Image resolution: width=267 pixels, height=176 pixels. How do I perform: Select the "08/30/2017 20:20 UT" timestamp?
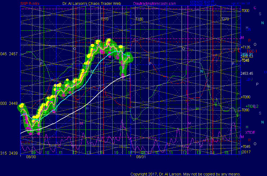pyautogui.click(x=202, y=2)
